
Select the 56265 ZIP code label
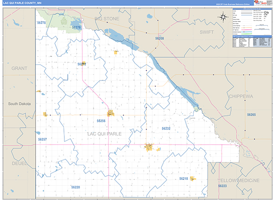(x=252, y=114)
